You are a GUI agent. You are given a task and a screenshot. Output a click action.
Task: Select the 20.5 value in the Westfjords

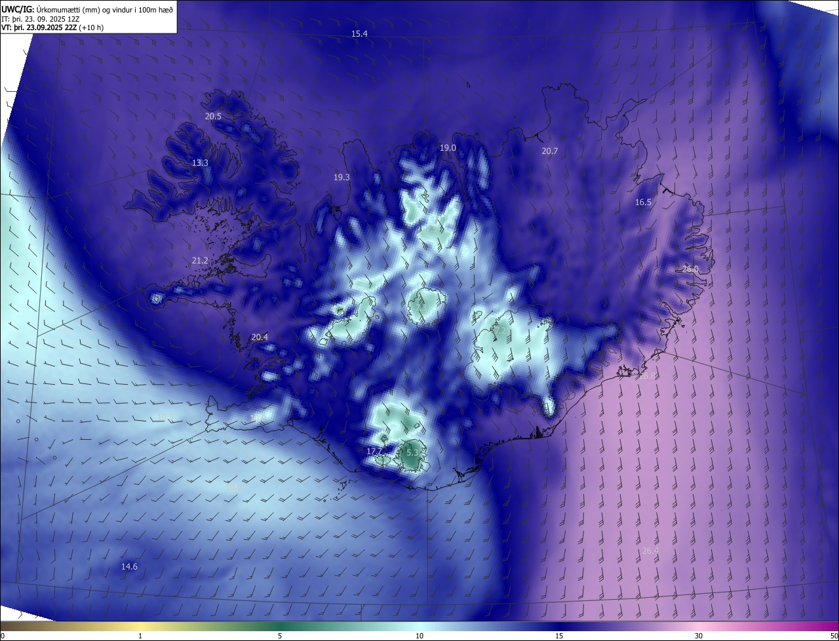(x=213, y=116)
